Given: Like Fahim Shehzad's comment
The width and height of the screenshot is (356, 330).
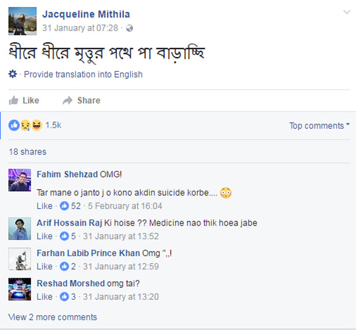Looking at the screenshot, I should [44, 206].
